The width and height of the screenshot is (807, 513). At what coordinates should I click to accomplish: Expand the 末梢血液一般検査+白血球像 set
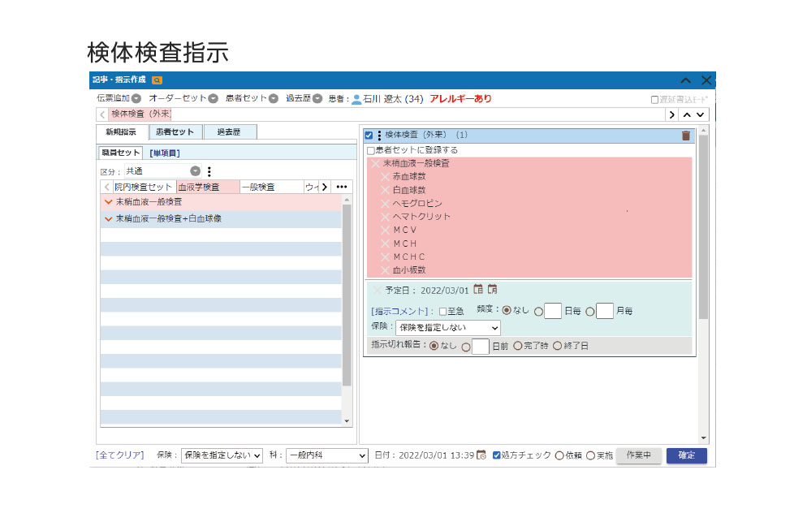tap(108, 219)
